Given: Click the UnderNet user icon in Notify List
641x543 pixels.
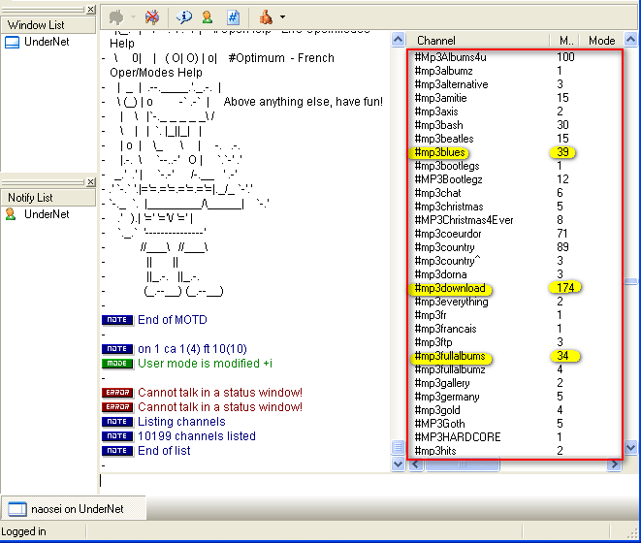Looking at the screenshot, I should pyautogui.click(x=11, y=214).
